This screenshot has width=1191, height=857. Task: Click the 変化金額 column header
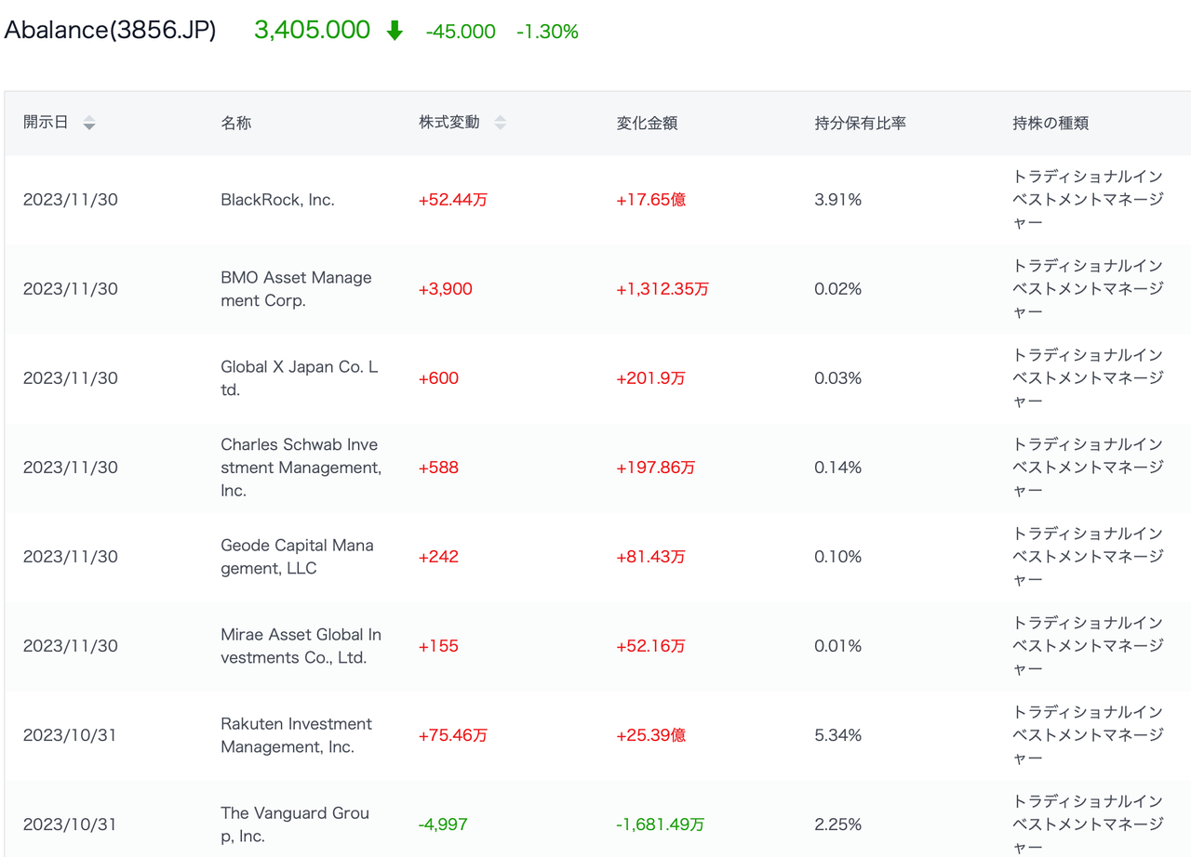647,123
